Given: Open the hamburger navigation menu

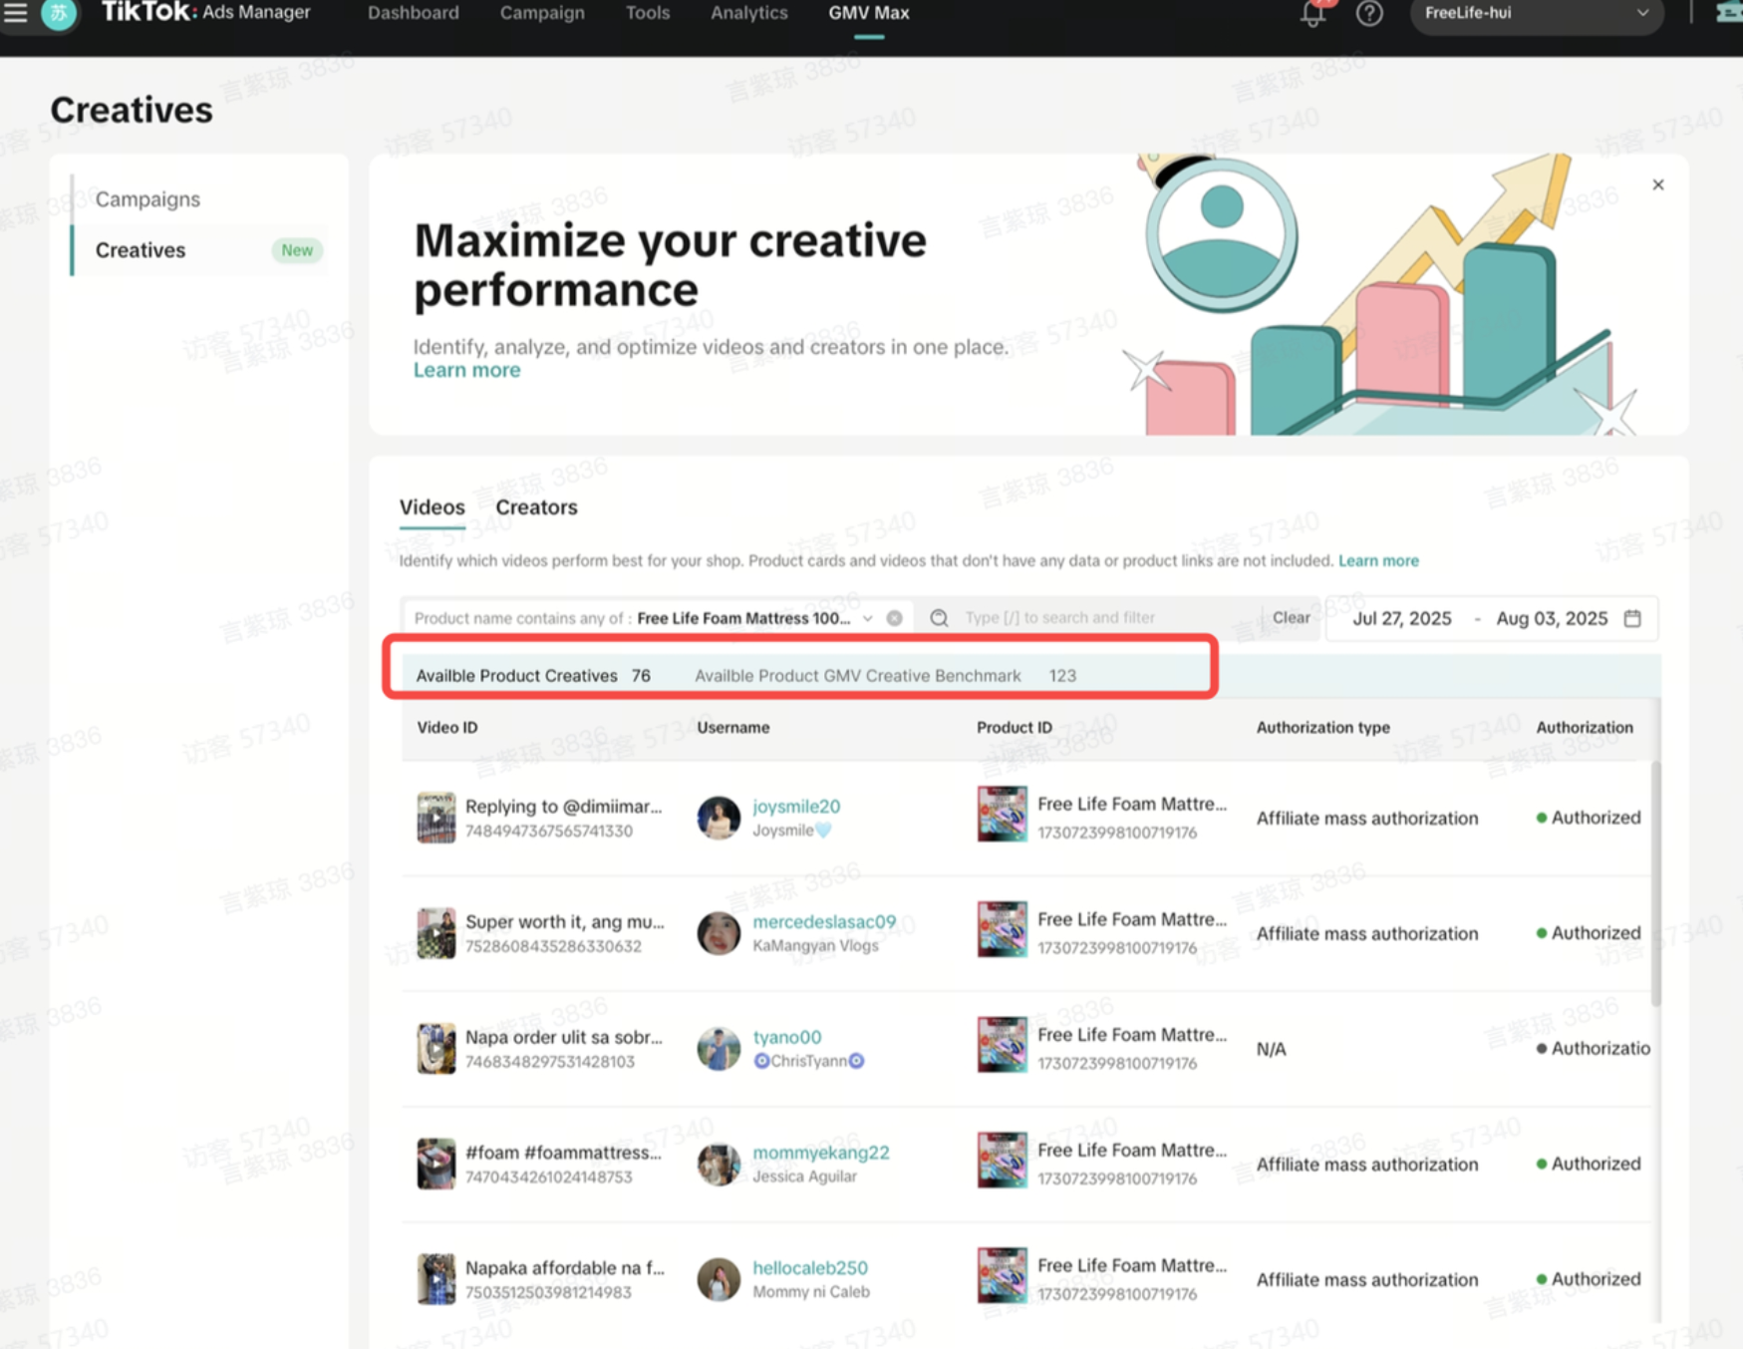Looking at the screenshot, I should (15, 12).
